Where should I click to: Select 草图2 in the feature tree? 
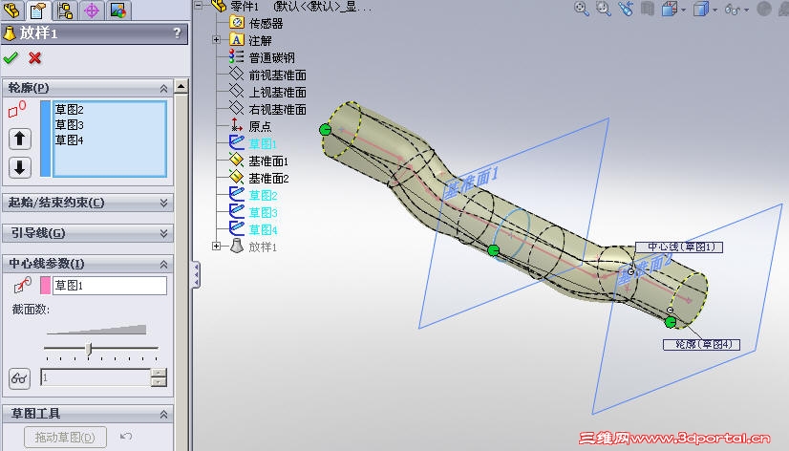(x=263, y=195)
